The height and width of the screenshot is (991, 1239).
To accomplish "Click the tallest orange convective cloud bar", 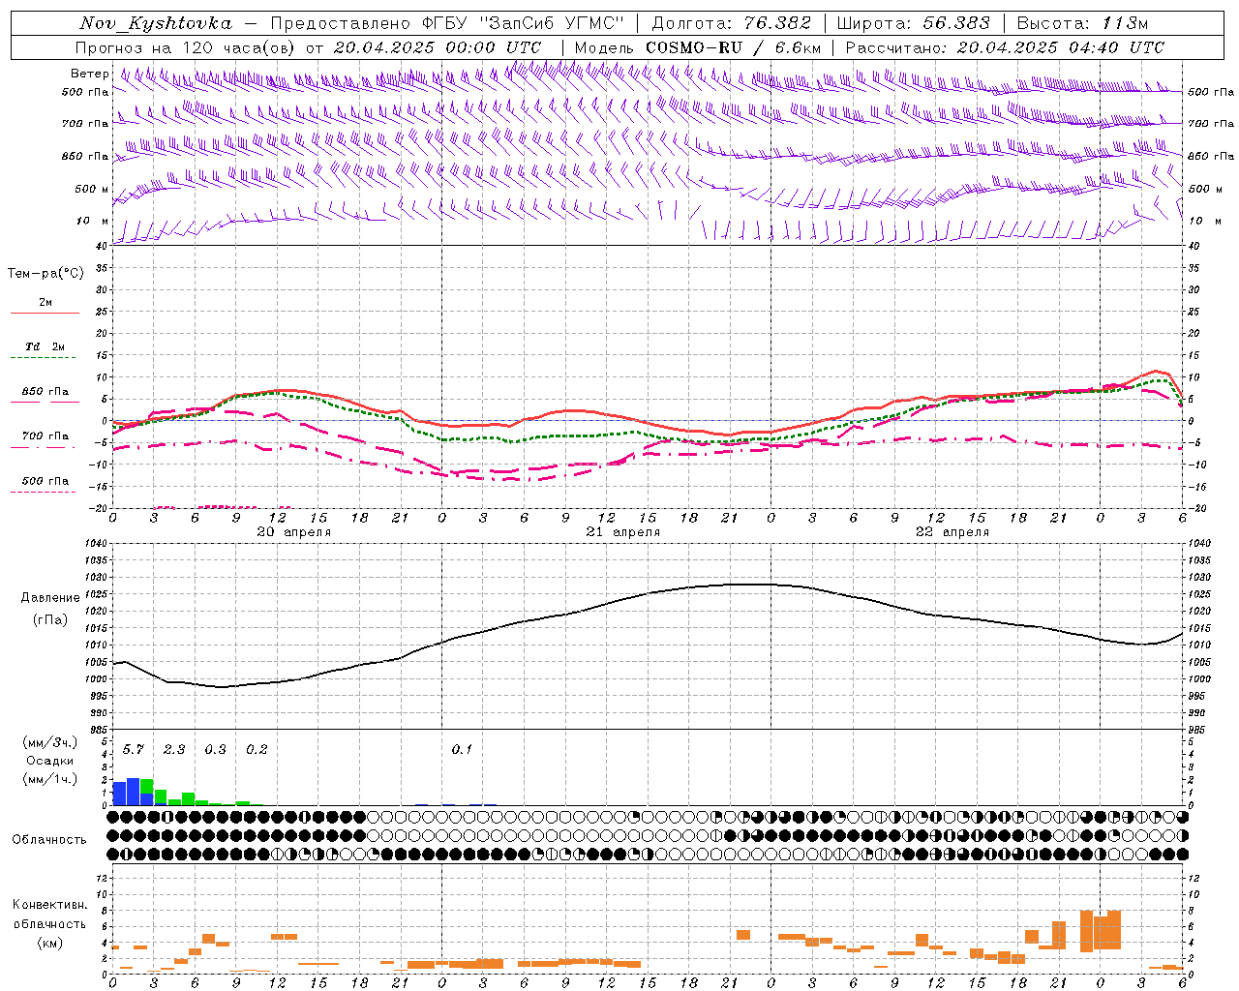I will (x=1087, y=931).
